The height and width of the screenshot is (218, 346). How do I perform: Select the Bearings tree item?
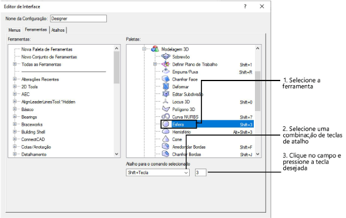pos(29,117)
